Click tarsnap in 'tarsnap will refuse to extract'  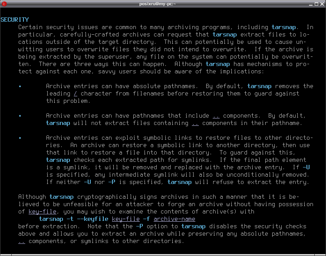tap(179, 182)
